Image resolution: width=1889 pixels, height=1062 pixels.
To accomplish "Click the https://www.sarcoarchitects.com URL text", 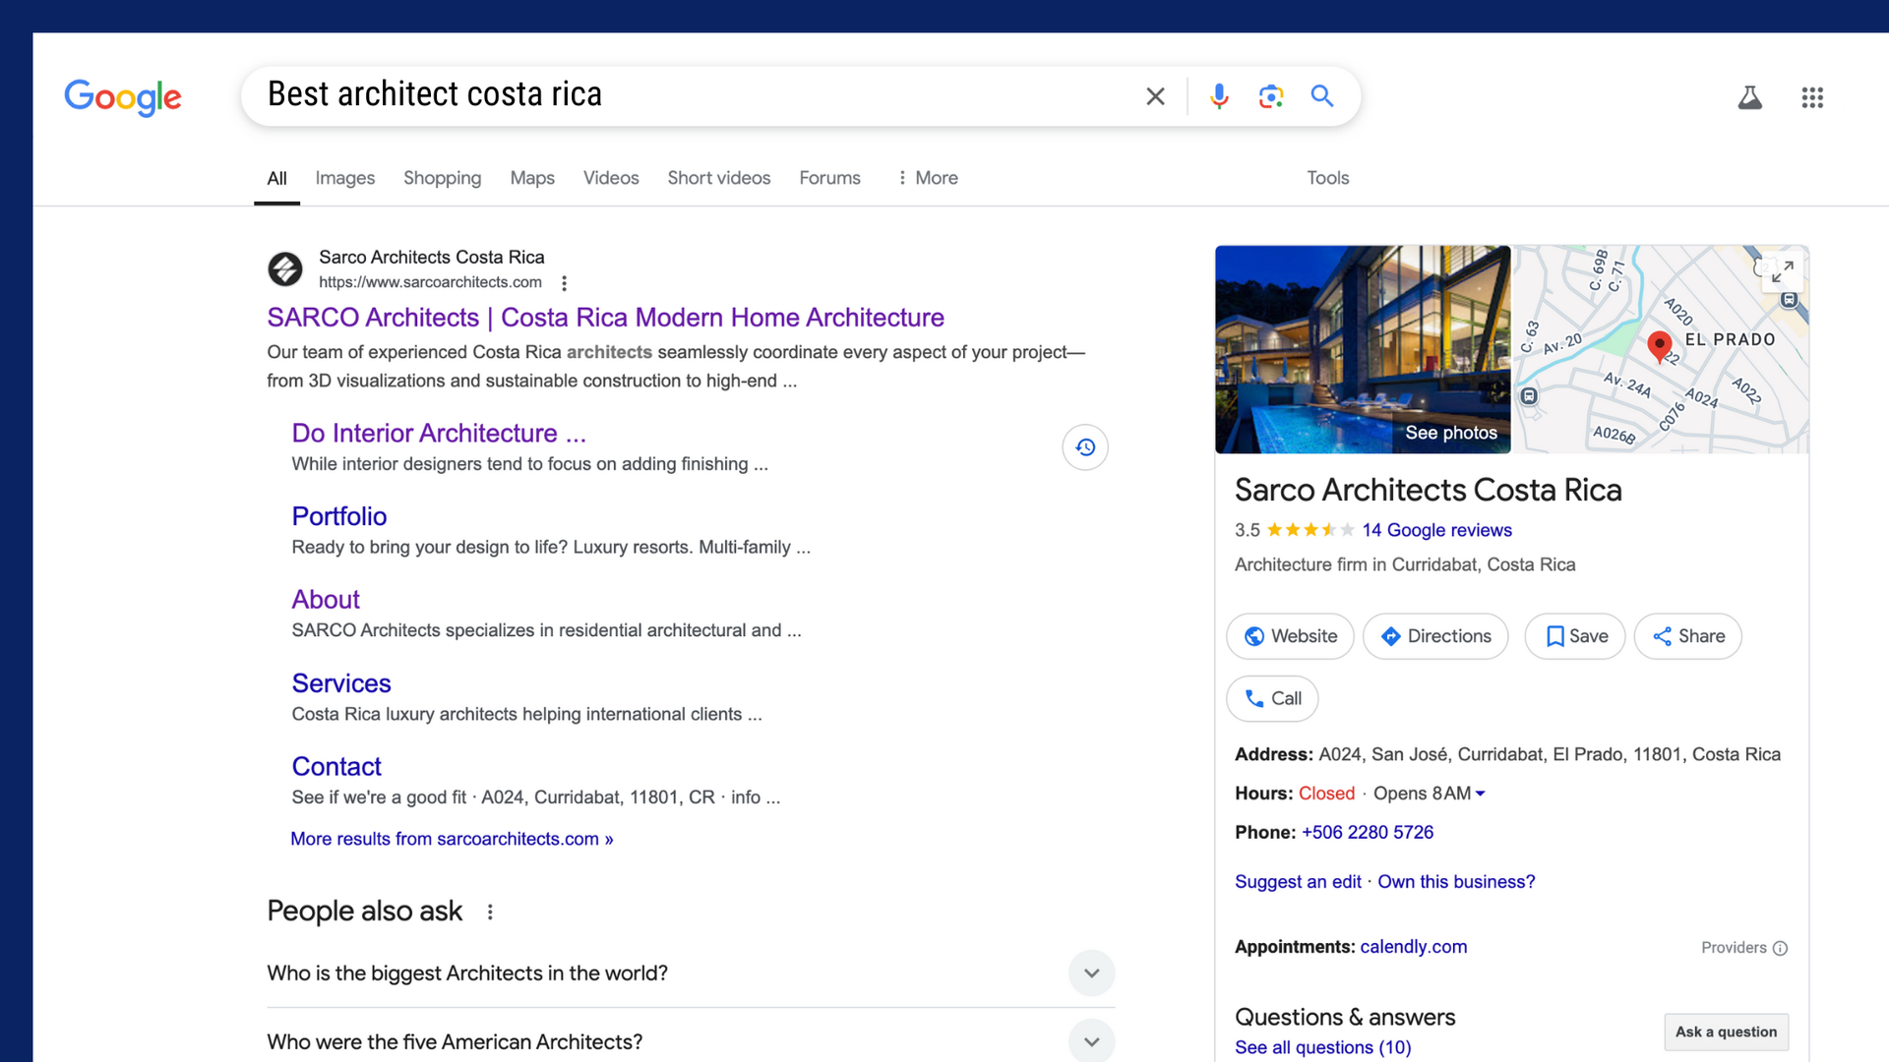I will 430,282.
